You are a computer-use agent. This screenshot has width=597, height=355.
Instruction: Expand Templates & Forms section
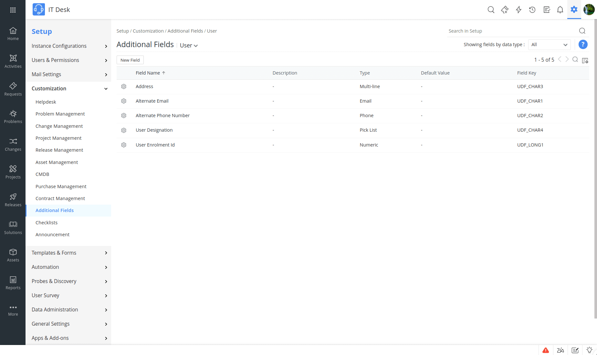coord(68,253)
